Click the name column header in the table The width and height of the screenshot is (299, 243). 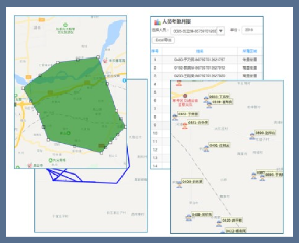point(200,51)
